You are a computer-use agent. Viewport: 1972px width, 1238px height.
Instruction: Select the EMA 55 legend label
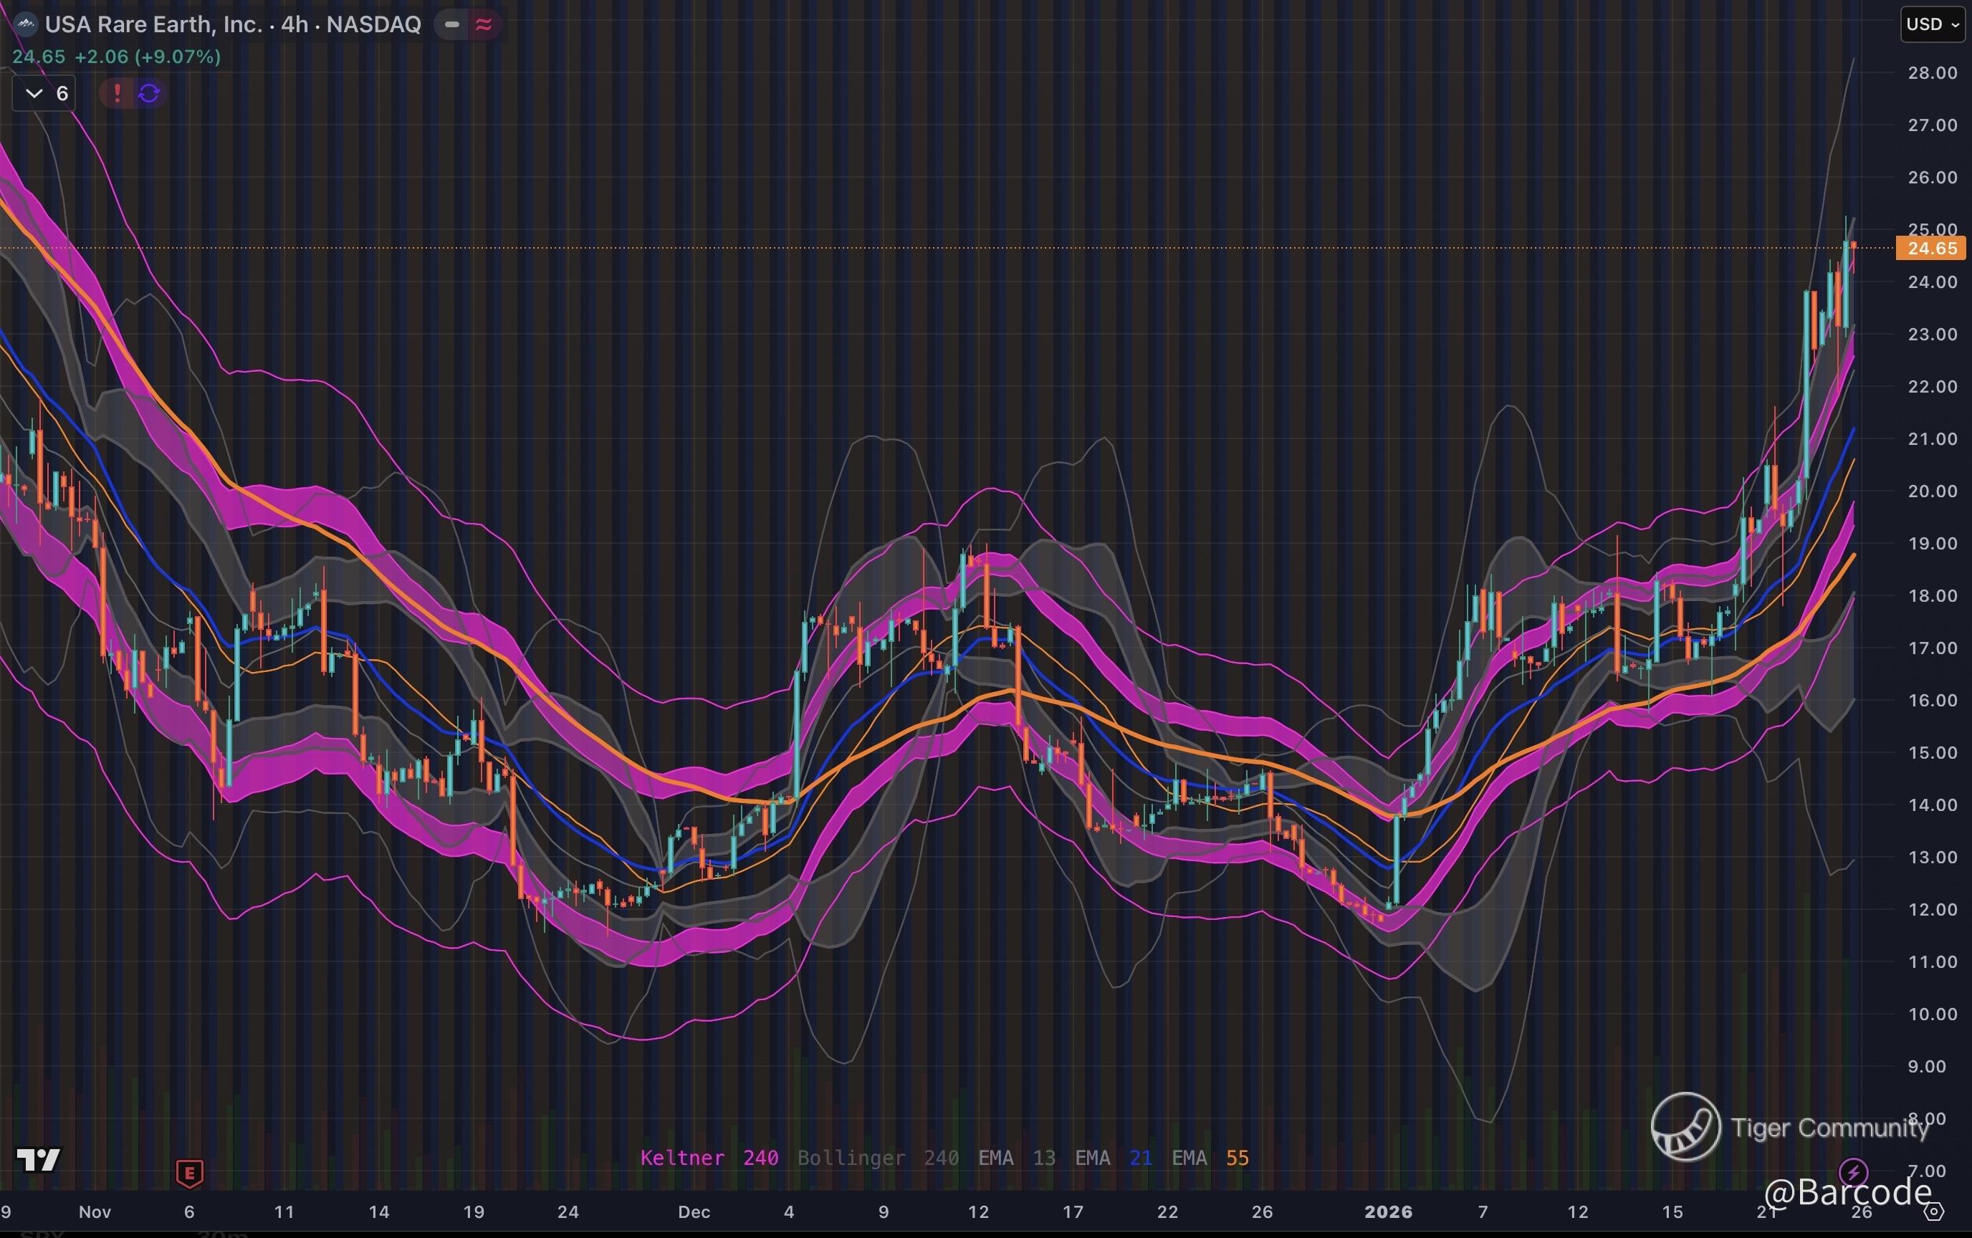point(1210,1158)
